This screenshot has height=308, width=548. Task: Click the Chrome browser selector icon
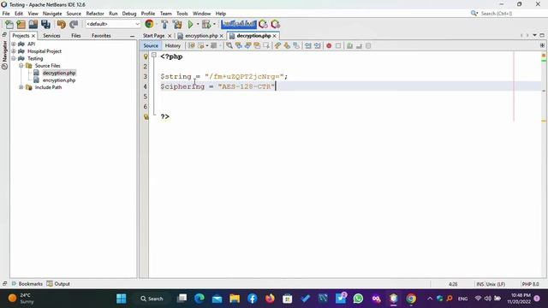click(x=149, y=24)
